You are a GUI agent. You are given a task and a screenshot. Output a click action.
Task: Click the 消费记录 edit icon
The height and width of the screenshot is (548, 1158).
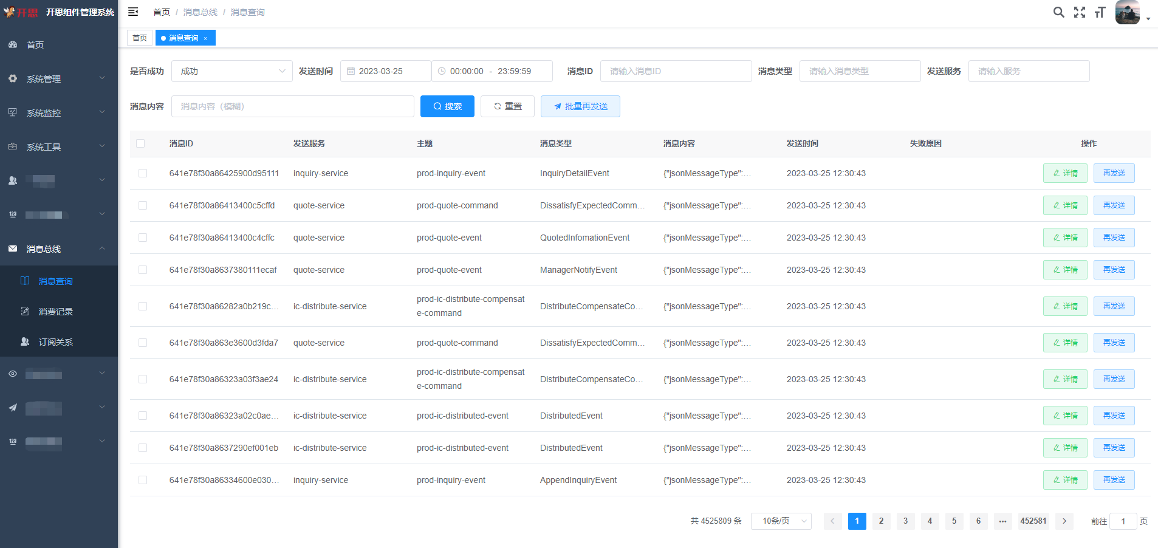[25, 311]
